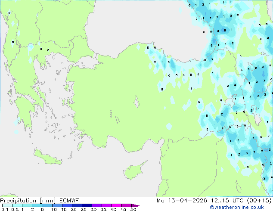
Task: Click the Crete island outline on the map
Action: click(x=49, y=158)
